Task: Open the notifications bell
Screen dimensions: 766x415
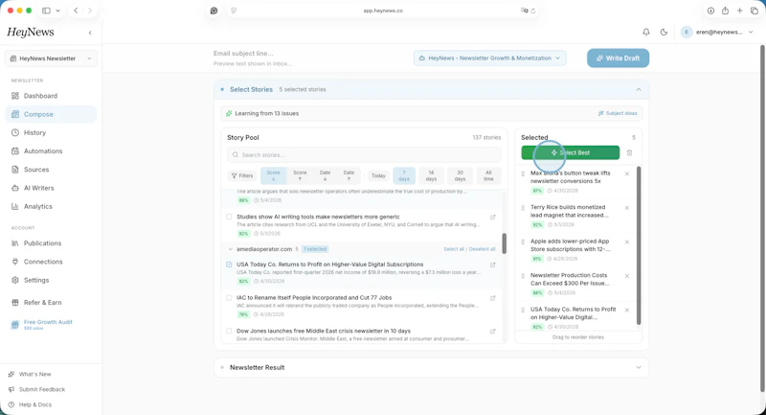Action: [645, 32]
